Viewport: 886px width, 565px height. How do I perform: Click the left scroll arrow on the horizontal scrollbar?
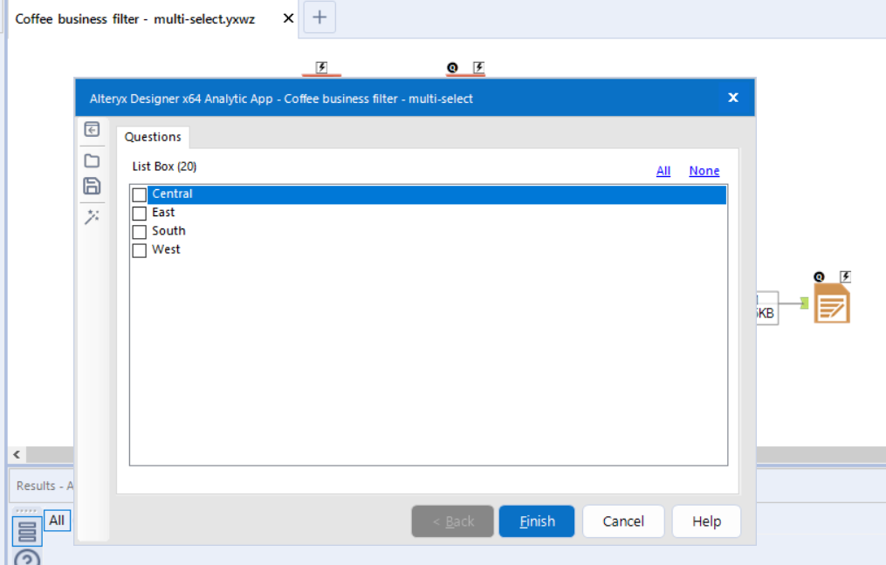[x=15, y=454]
